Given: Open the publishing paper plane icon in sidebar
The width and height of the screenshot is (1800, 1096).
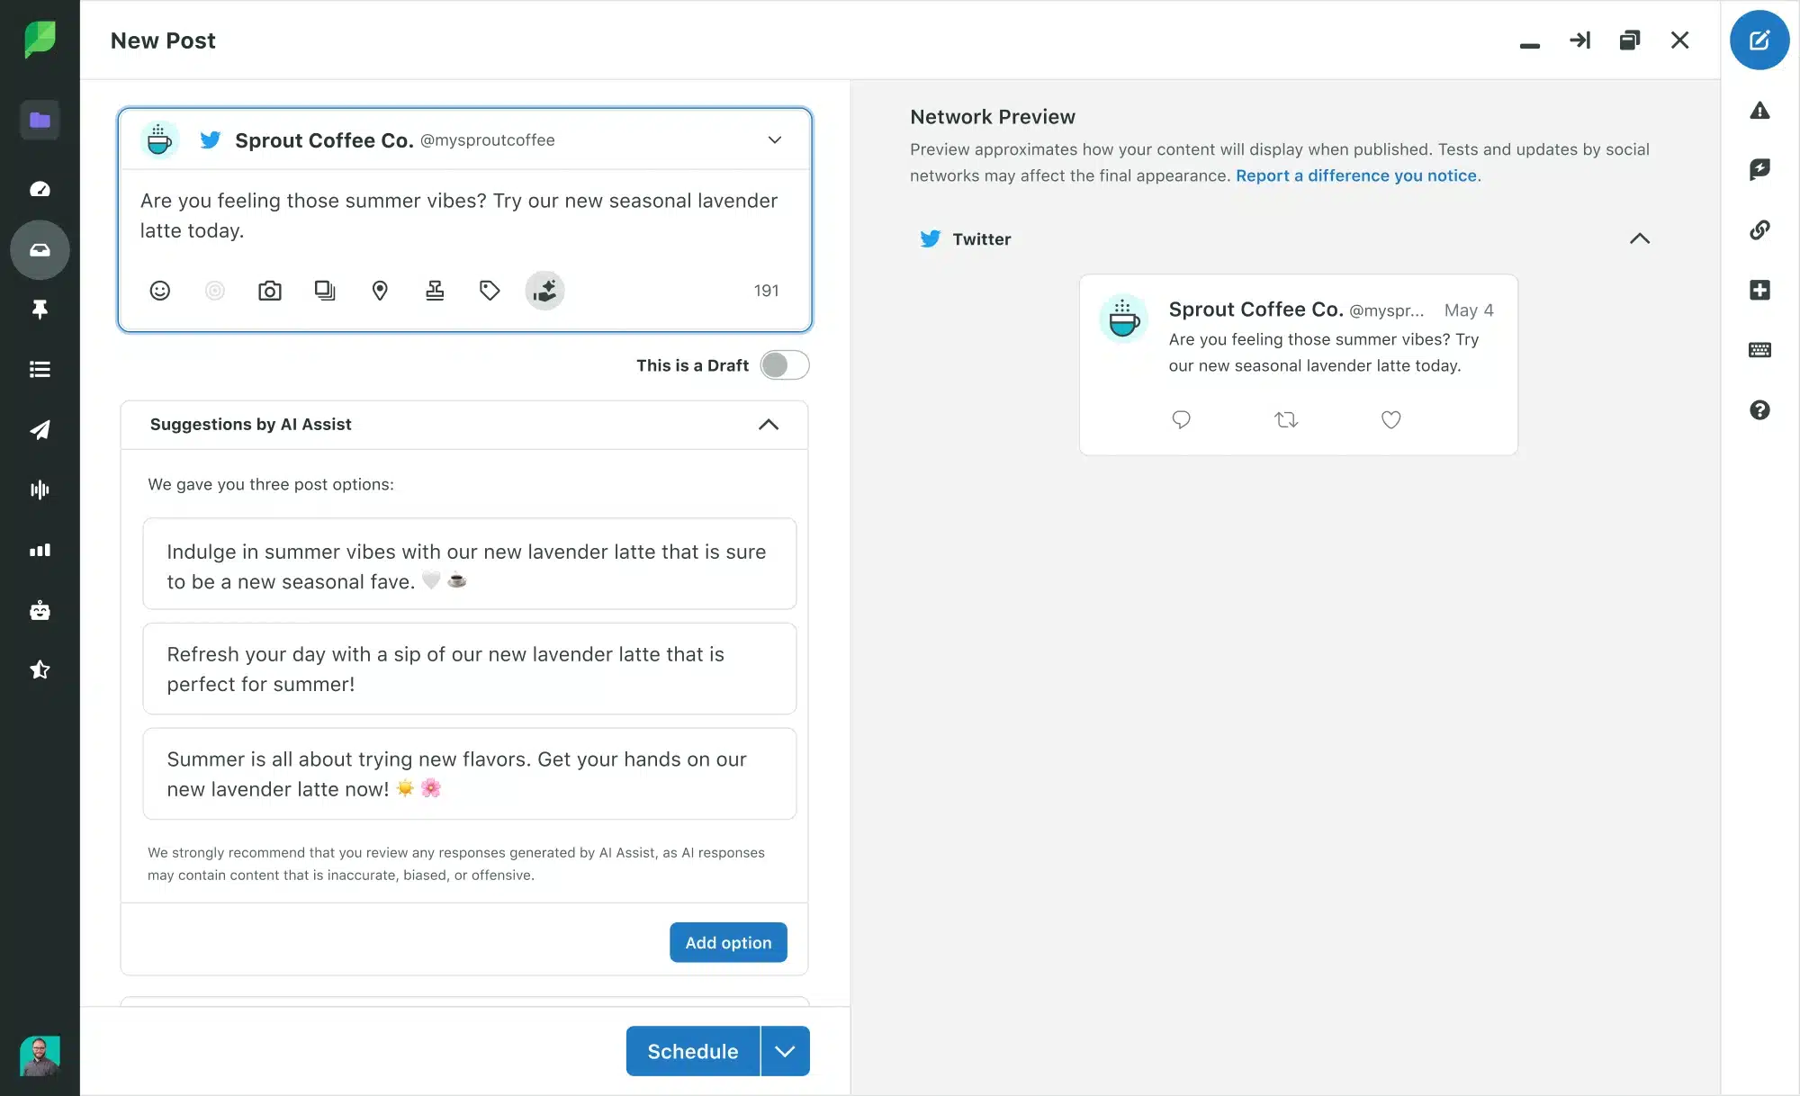Looking at the screenshot, I should click(x=40, y=430).
